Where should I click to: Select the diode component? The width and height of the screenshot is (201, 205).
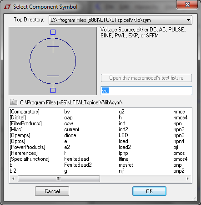70,135
